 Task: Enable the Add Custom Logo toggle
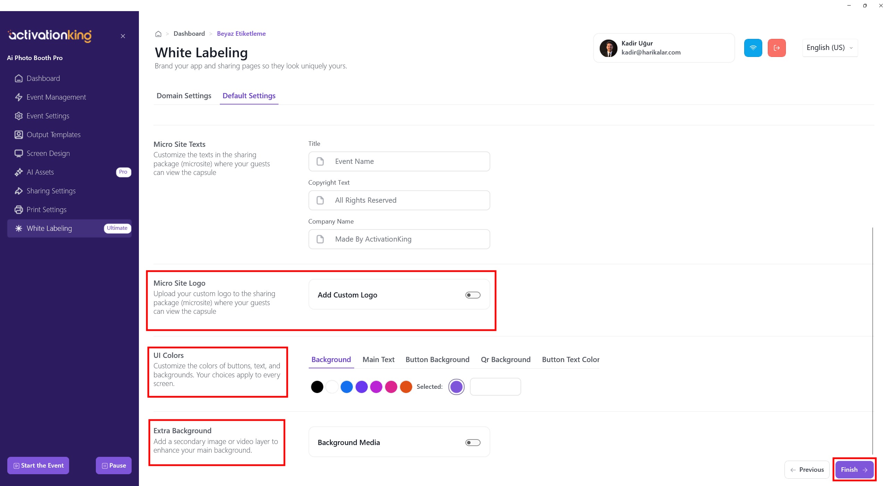coord(473,295)
